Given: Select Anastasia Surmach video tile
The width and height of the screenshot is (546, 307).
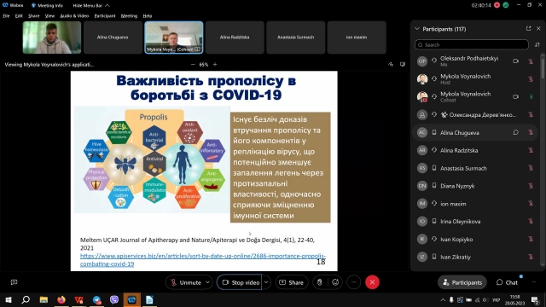Looking at the screenshot, I should [x=296, y=38].
